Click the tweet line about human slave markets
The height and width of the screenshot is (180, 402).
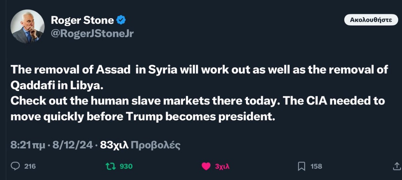[198, 101]
